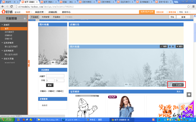Click the 朵朵云 friend link
The height and width of the screenshot is (122, 196).
point(44,105)
